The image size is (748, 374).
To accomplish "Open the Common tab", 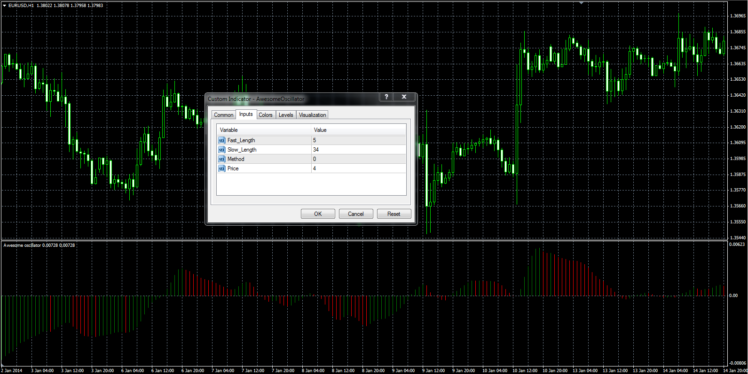I will 223,115.
